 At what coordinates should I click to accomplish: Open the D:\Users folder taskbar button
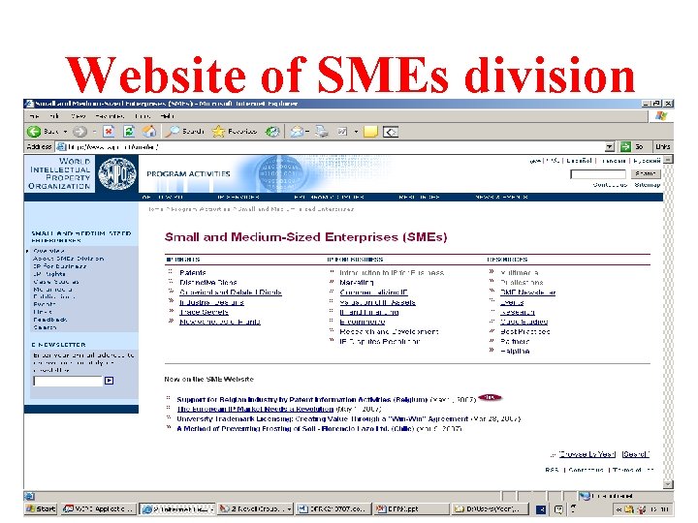(x=490, y=508)
